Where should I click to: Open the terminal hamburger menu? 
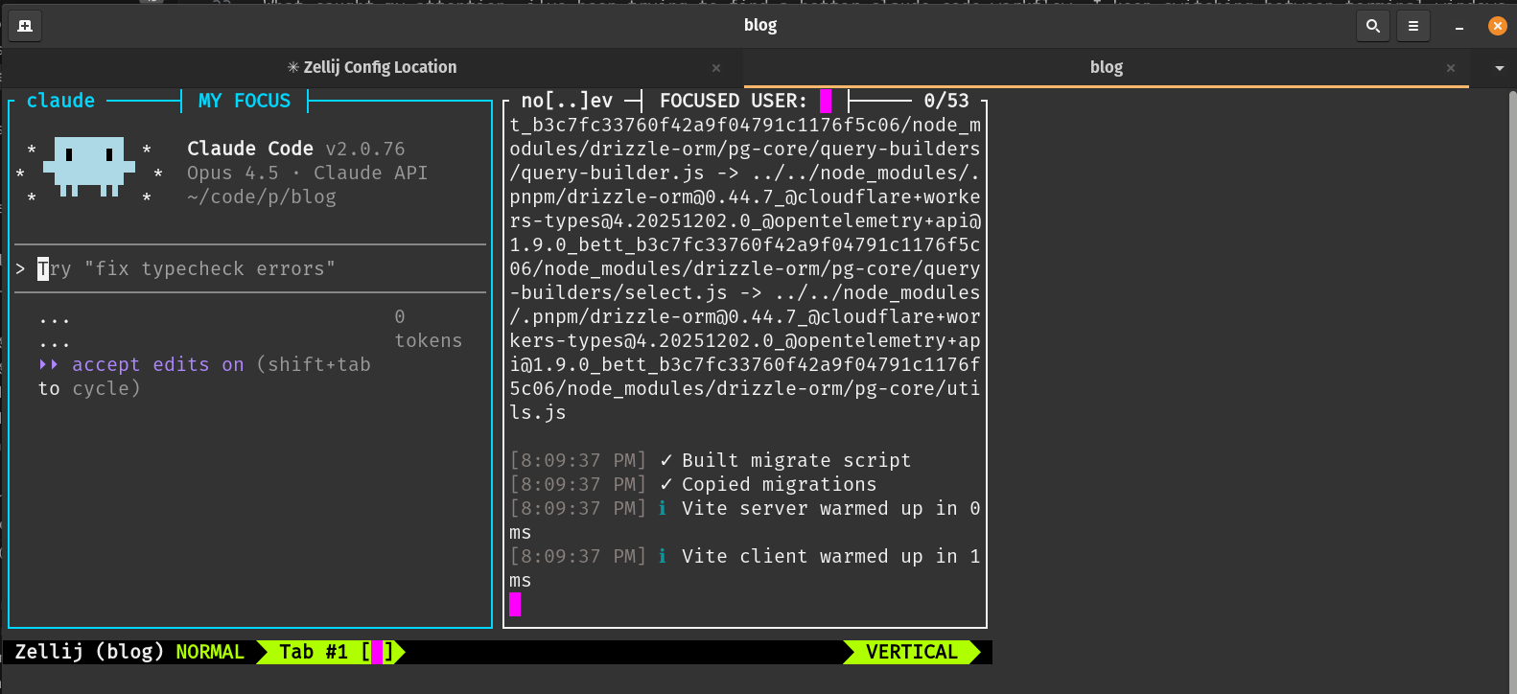(1413, 26)
